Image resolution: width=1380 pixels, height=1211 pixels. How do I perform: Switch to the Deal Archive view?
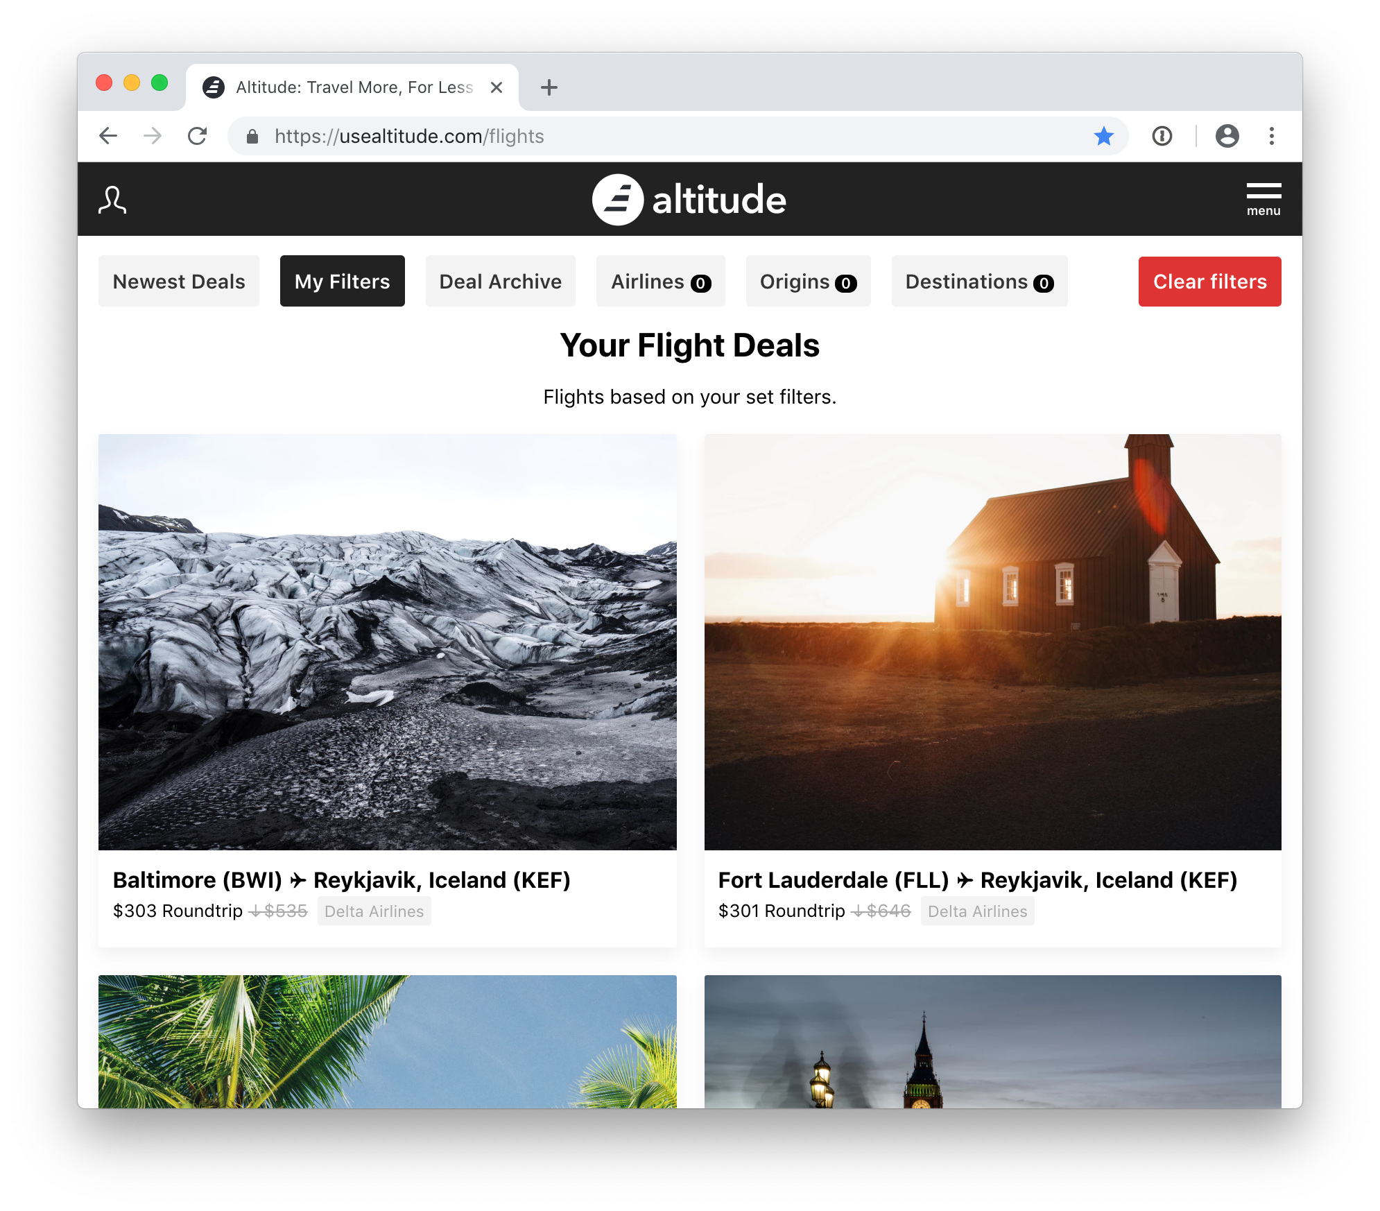click(x=499, y=281)
